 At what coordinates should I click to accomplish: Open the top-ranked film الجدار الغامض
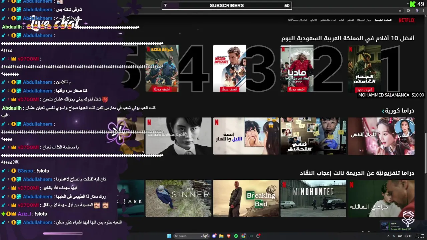pyautogui.click(x=364, y=69)
